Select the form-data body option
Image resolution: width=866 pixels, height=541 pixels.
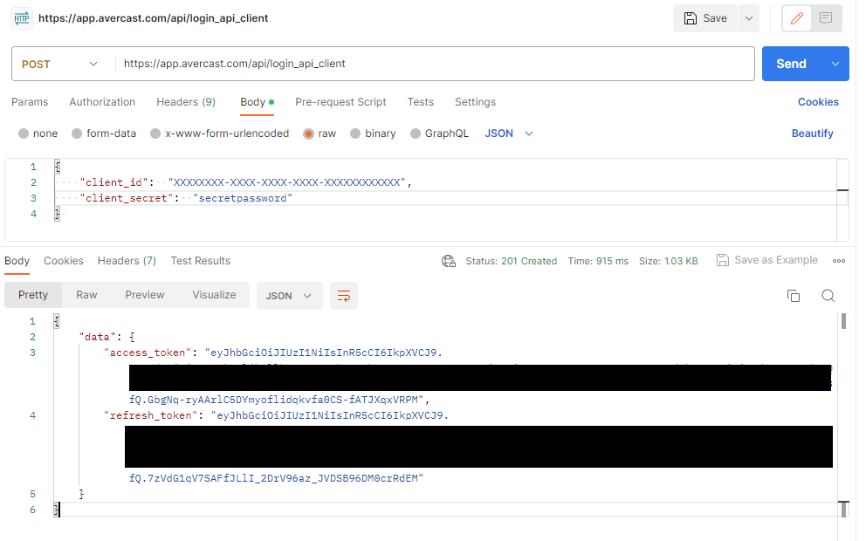point(104,134)
